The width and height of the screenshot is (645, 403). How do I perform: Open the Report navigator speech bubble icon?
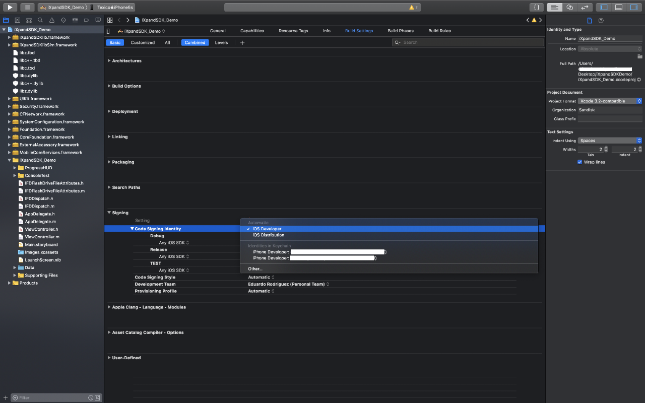coord(97,20)
